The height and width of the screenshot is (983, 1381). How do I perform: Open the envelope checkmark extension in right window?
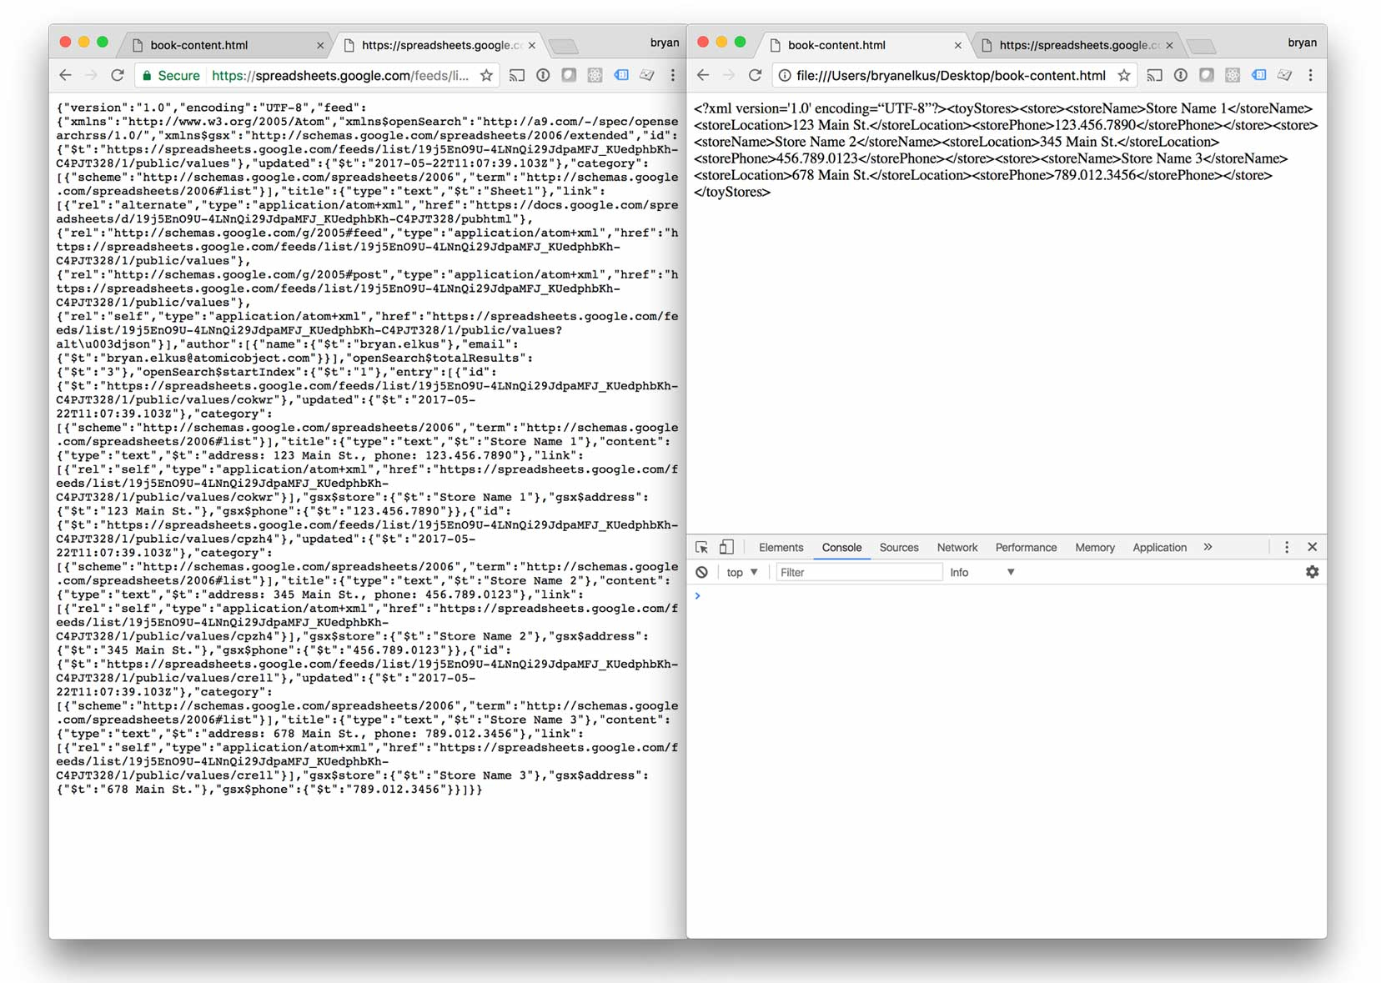pos(1284,76)
